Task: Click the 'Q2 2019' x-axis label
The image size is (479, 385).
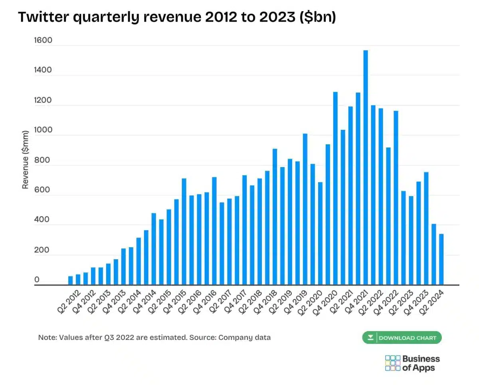Action: coord(281,302)
